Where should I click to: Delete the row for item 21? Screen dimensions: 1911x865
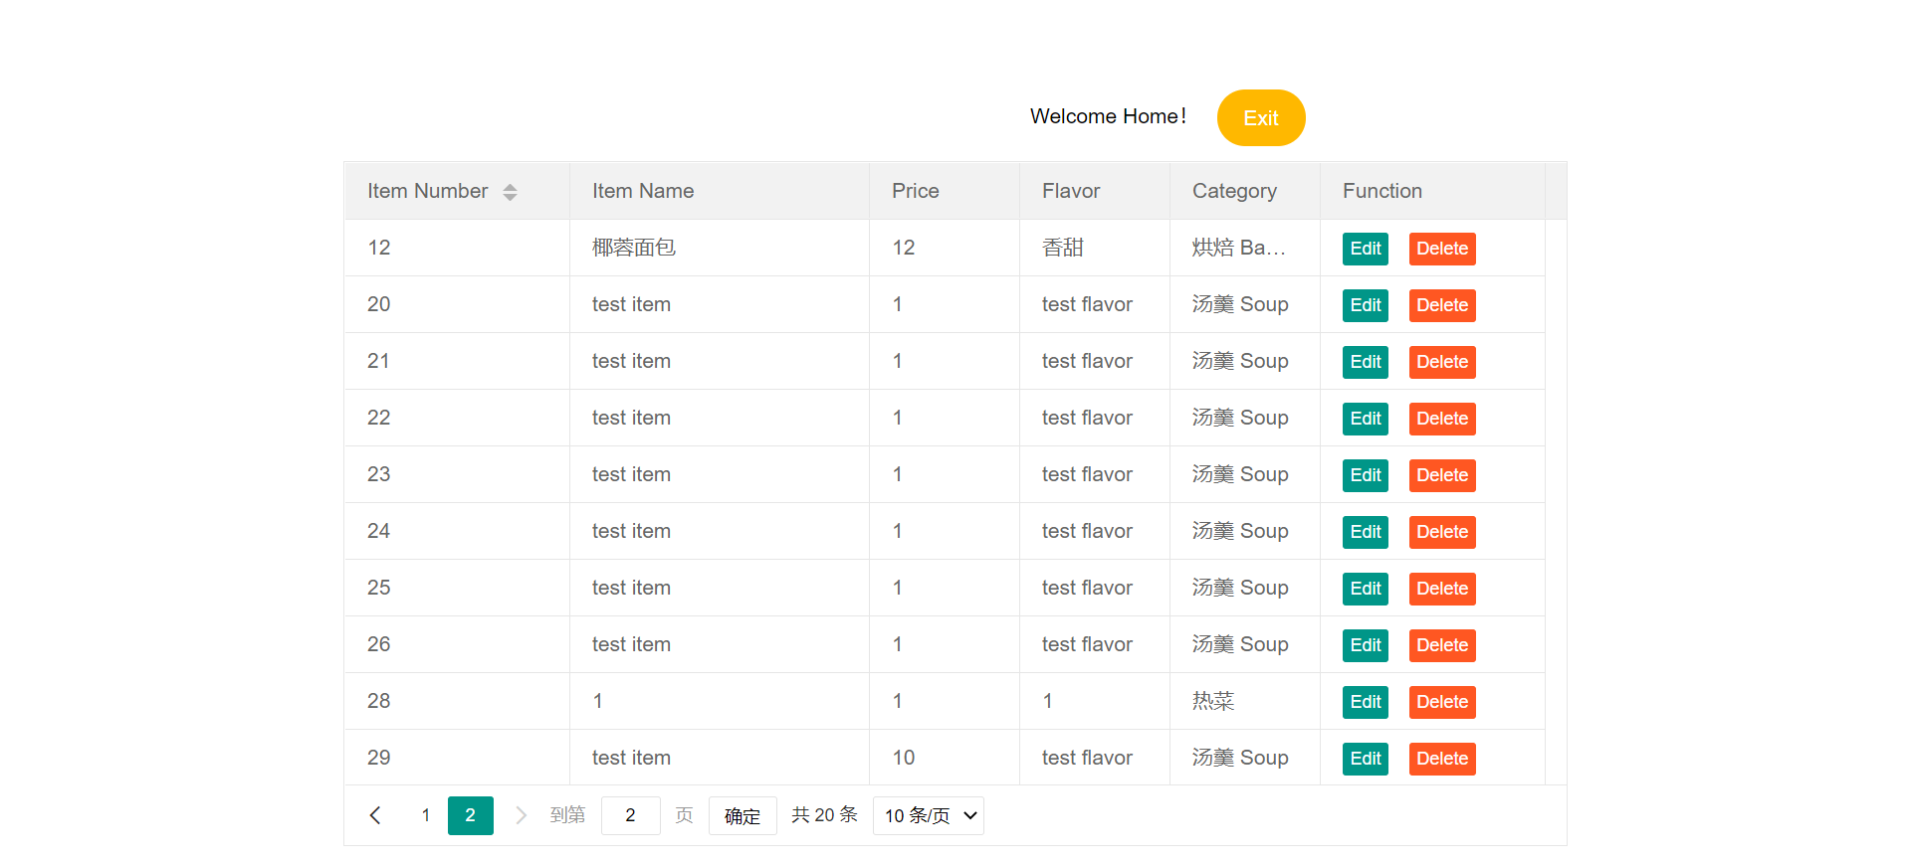tap(1441, 362)
